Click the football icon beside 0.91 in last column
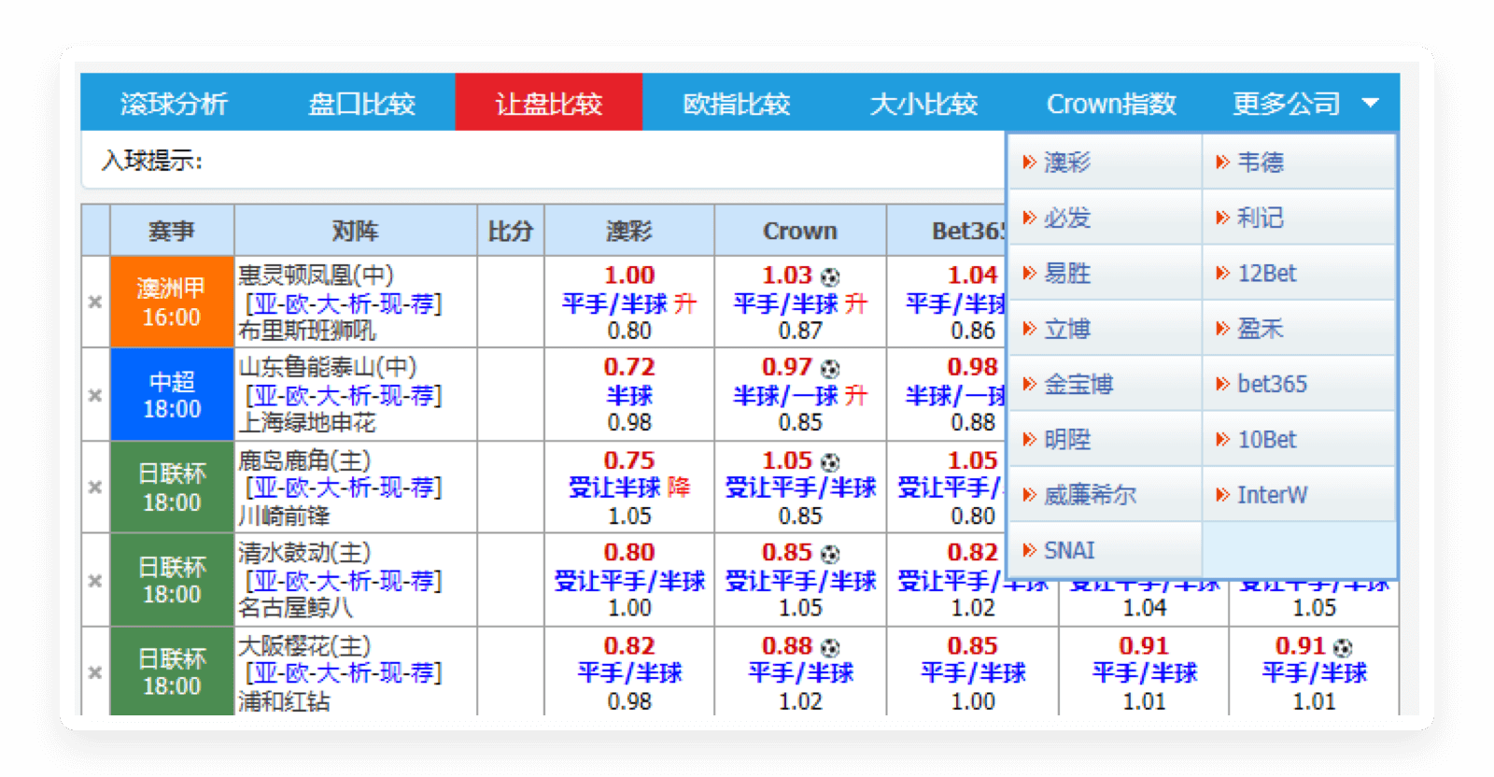The width and height of the screenshot is (1494, 777). [1343, 647]
